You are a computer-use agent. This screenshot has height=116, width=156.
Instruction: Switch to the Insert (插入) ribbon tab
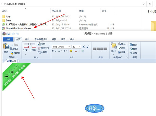(x=27, y=39)
